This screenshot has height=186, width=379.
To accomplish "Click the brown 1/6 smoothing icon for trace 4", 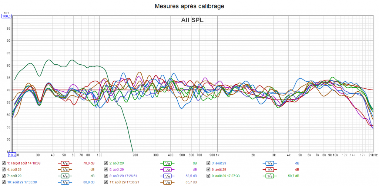I will click(x=65, y=169).
